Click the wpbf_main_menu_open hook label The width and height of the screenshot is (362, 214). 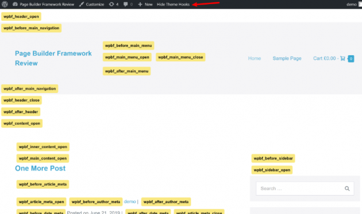click(127, 57)
